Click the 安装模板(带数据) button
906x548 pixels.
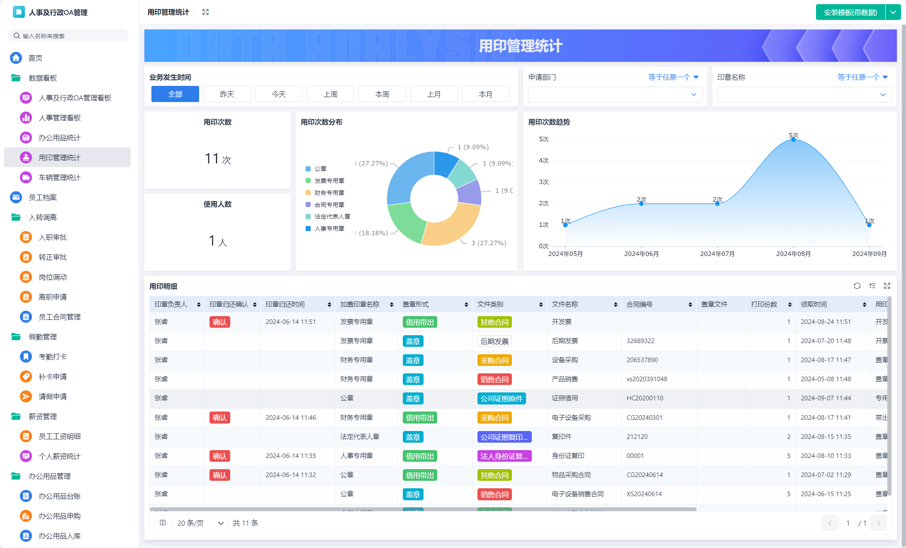tap(850, 12)
